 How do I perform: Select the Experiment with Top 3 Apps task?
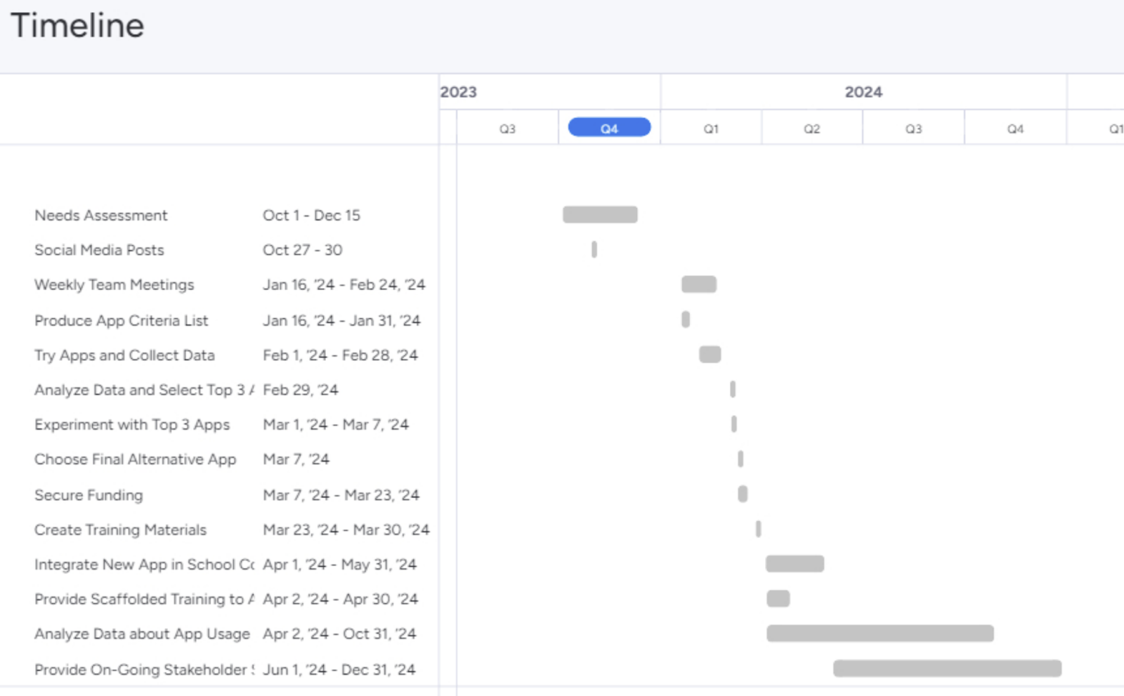pyautogui.click(x=132, y=425)
